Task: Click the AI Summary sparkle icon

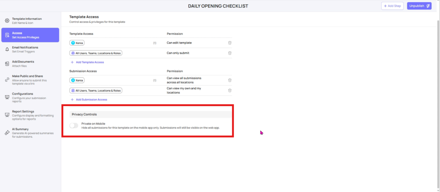Action: coord(7,133)
